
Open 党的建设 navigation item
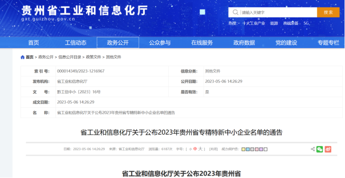pyautogui.click(x=286, y=43)
